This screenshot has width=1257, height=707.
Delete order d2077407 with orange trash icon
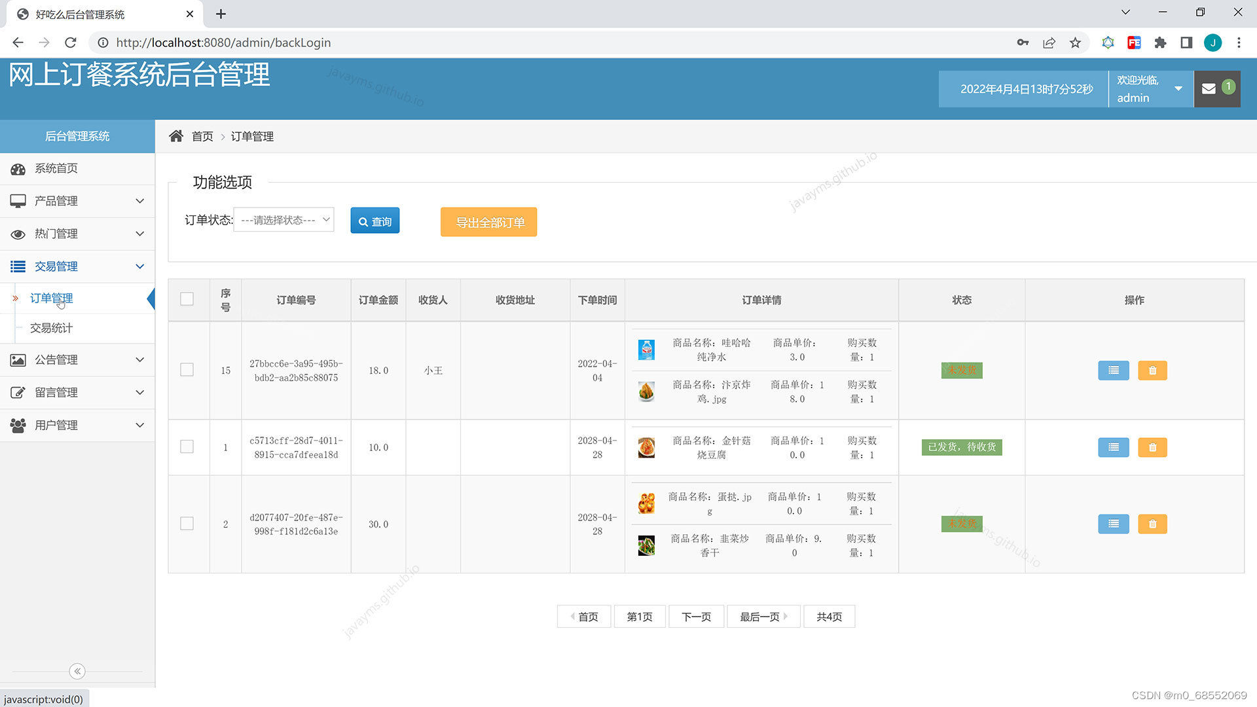[x=1152, y=524]
